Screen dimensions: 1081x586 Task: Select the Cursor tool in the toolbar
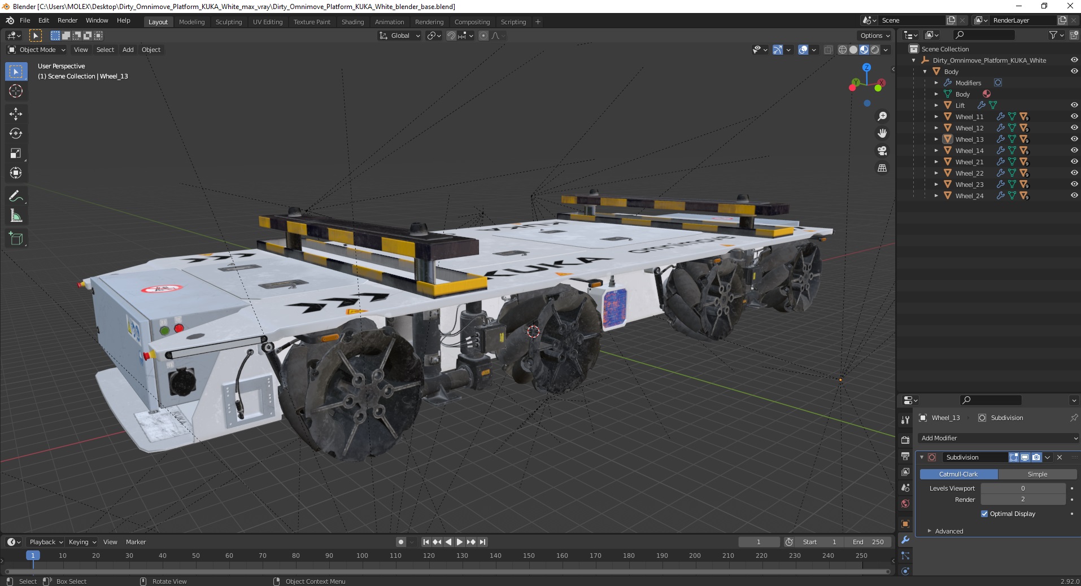[x=16, y=91]
